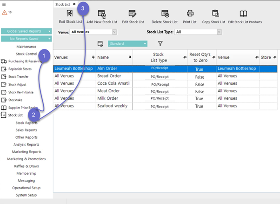Click Add New Stock List icon
Image resolution: width=280 pixels, height=204 pixels.
(x=102, y=14)
